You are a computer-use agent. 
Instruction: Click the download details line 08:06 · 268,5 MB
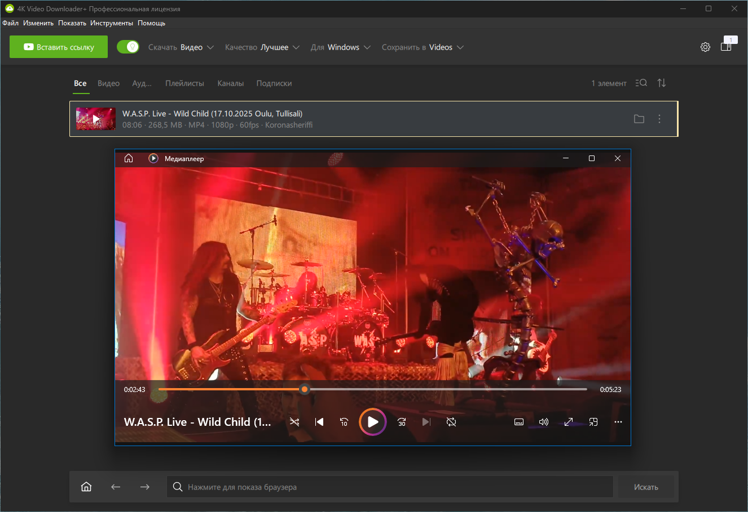tap(217, 125)
